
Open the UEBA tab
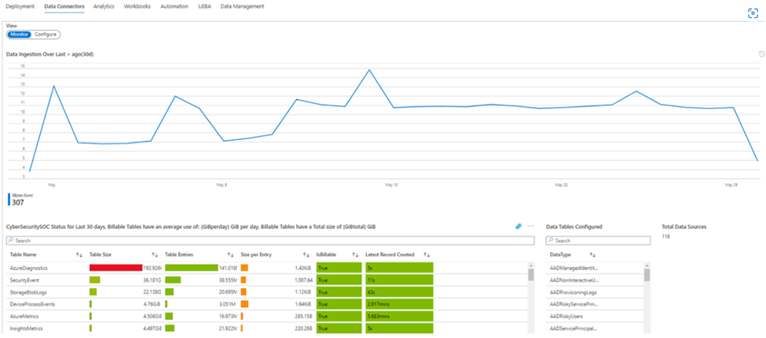click(x=205, y=6)
